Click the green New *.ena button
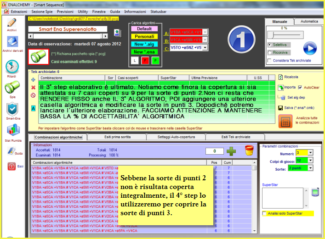Image resolution: width=325 pixels, height=239 pixels. (144, 52)
